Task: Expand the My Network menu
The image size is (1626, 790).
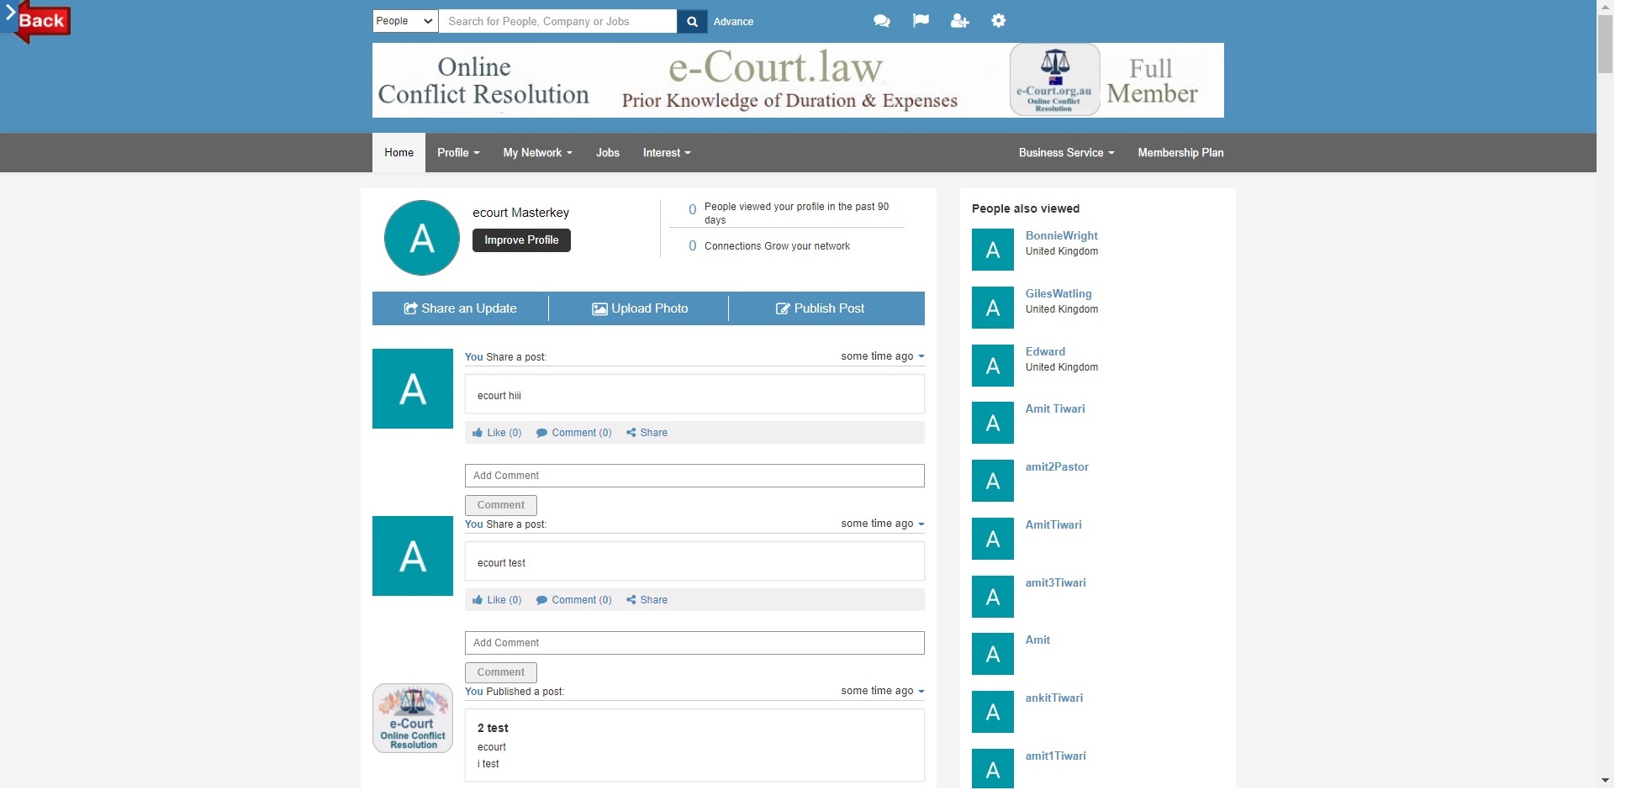Action: click(x=537, y=153)
